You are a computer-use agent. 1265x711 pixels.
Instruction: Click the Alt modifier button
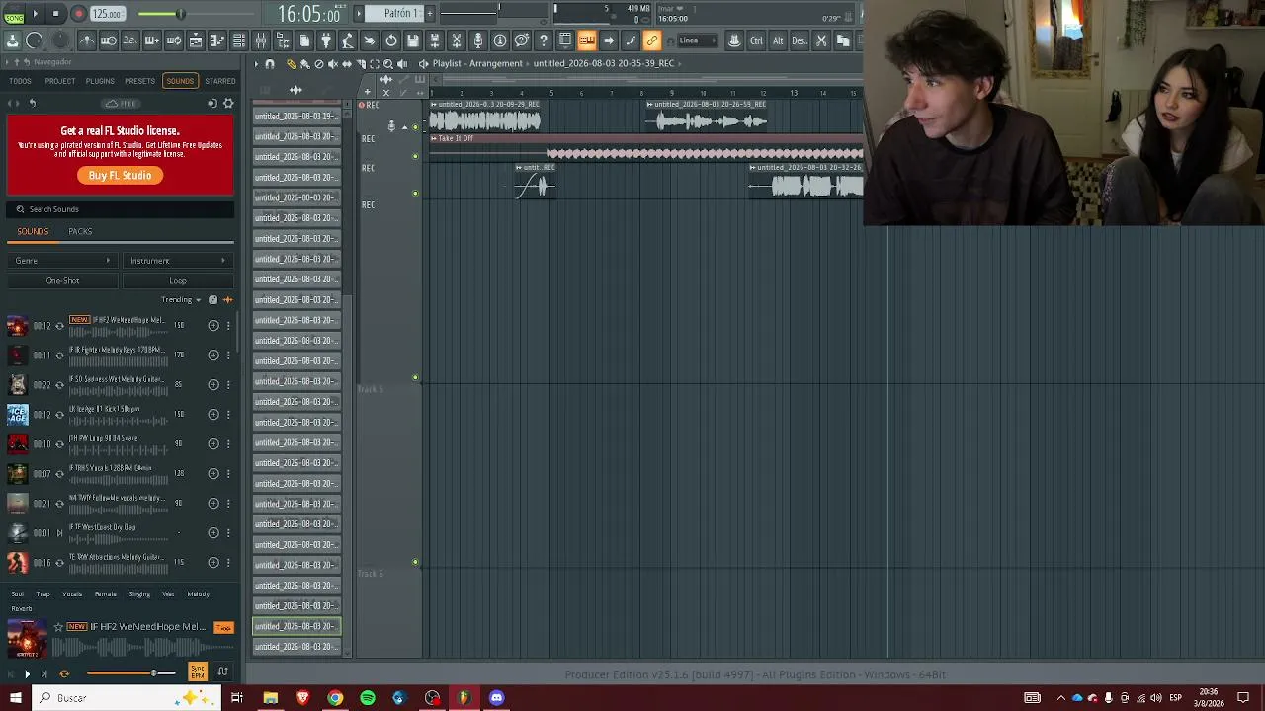tap(778, 40)
